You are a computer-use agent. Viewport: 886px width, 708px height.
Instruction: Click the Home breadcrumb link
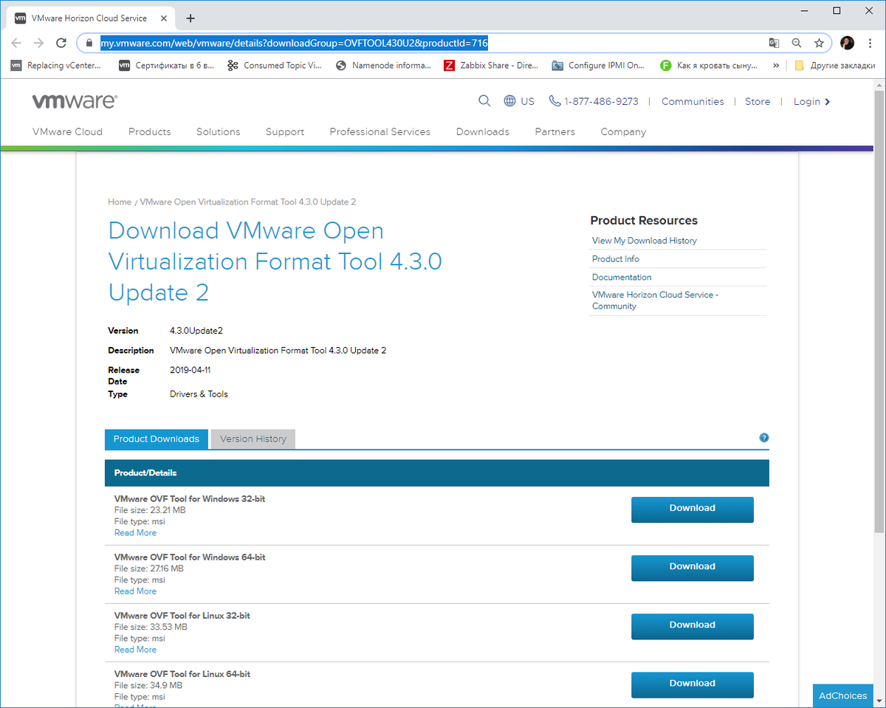120,202
